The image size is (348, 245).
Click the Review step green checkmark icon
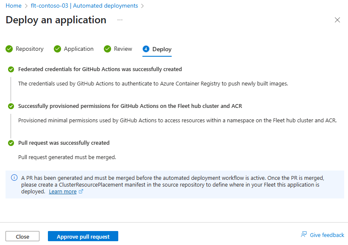tap(107, 49)
